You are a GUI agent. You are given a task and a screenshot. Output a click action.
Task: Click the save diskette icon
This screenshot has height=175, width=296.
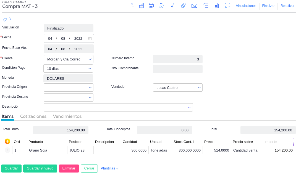(x=141, y=6)
